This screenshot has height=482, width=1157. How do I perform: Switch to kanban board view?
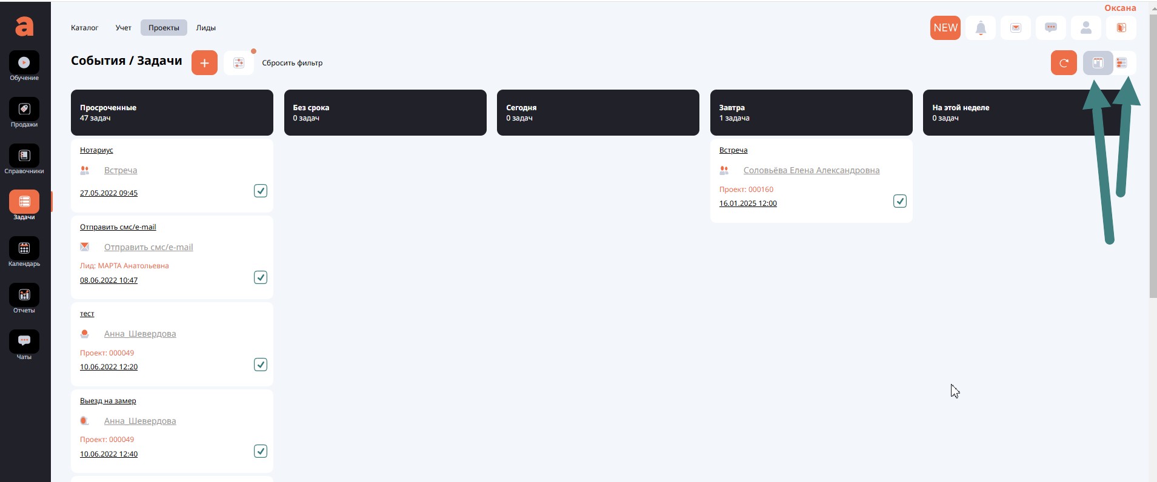(1098, 63)
